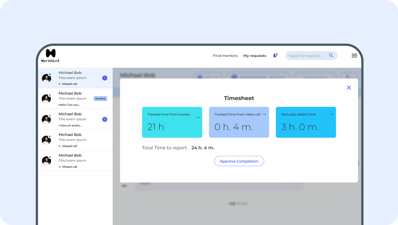Click the search magnifier icon
The image size is (398, 225).
(331, 56)
